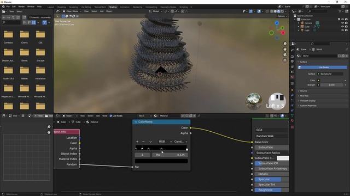Click the ColorRamp black color swatch
Viewport: 350px width, 196px height.
click(161, 161)
